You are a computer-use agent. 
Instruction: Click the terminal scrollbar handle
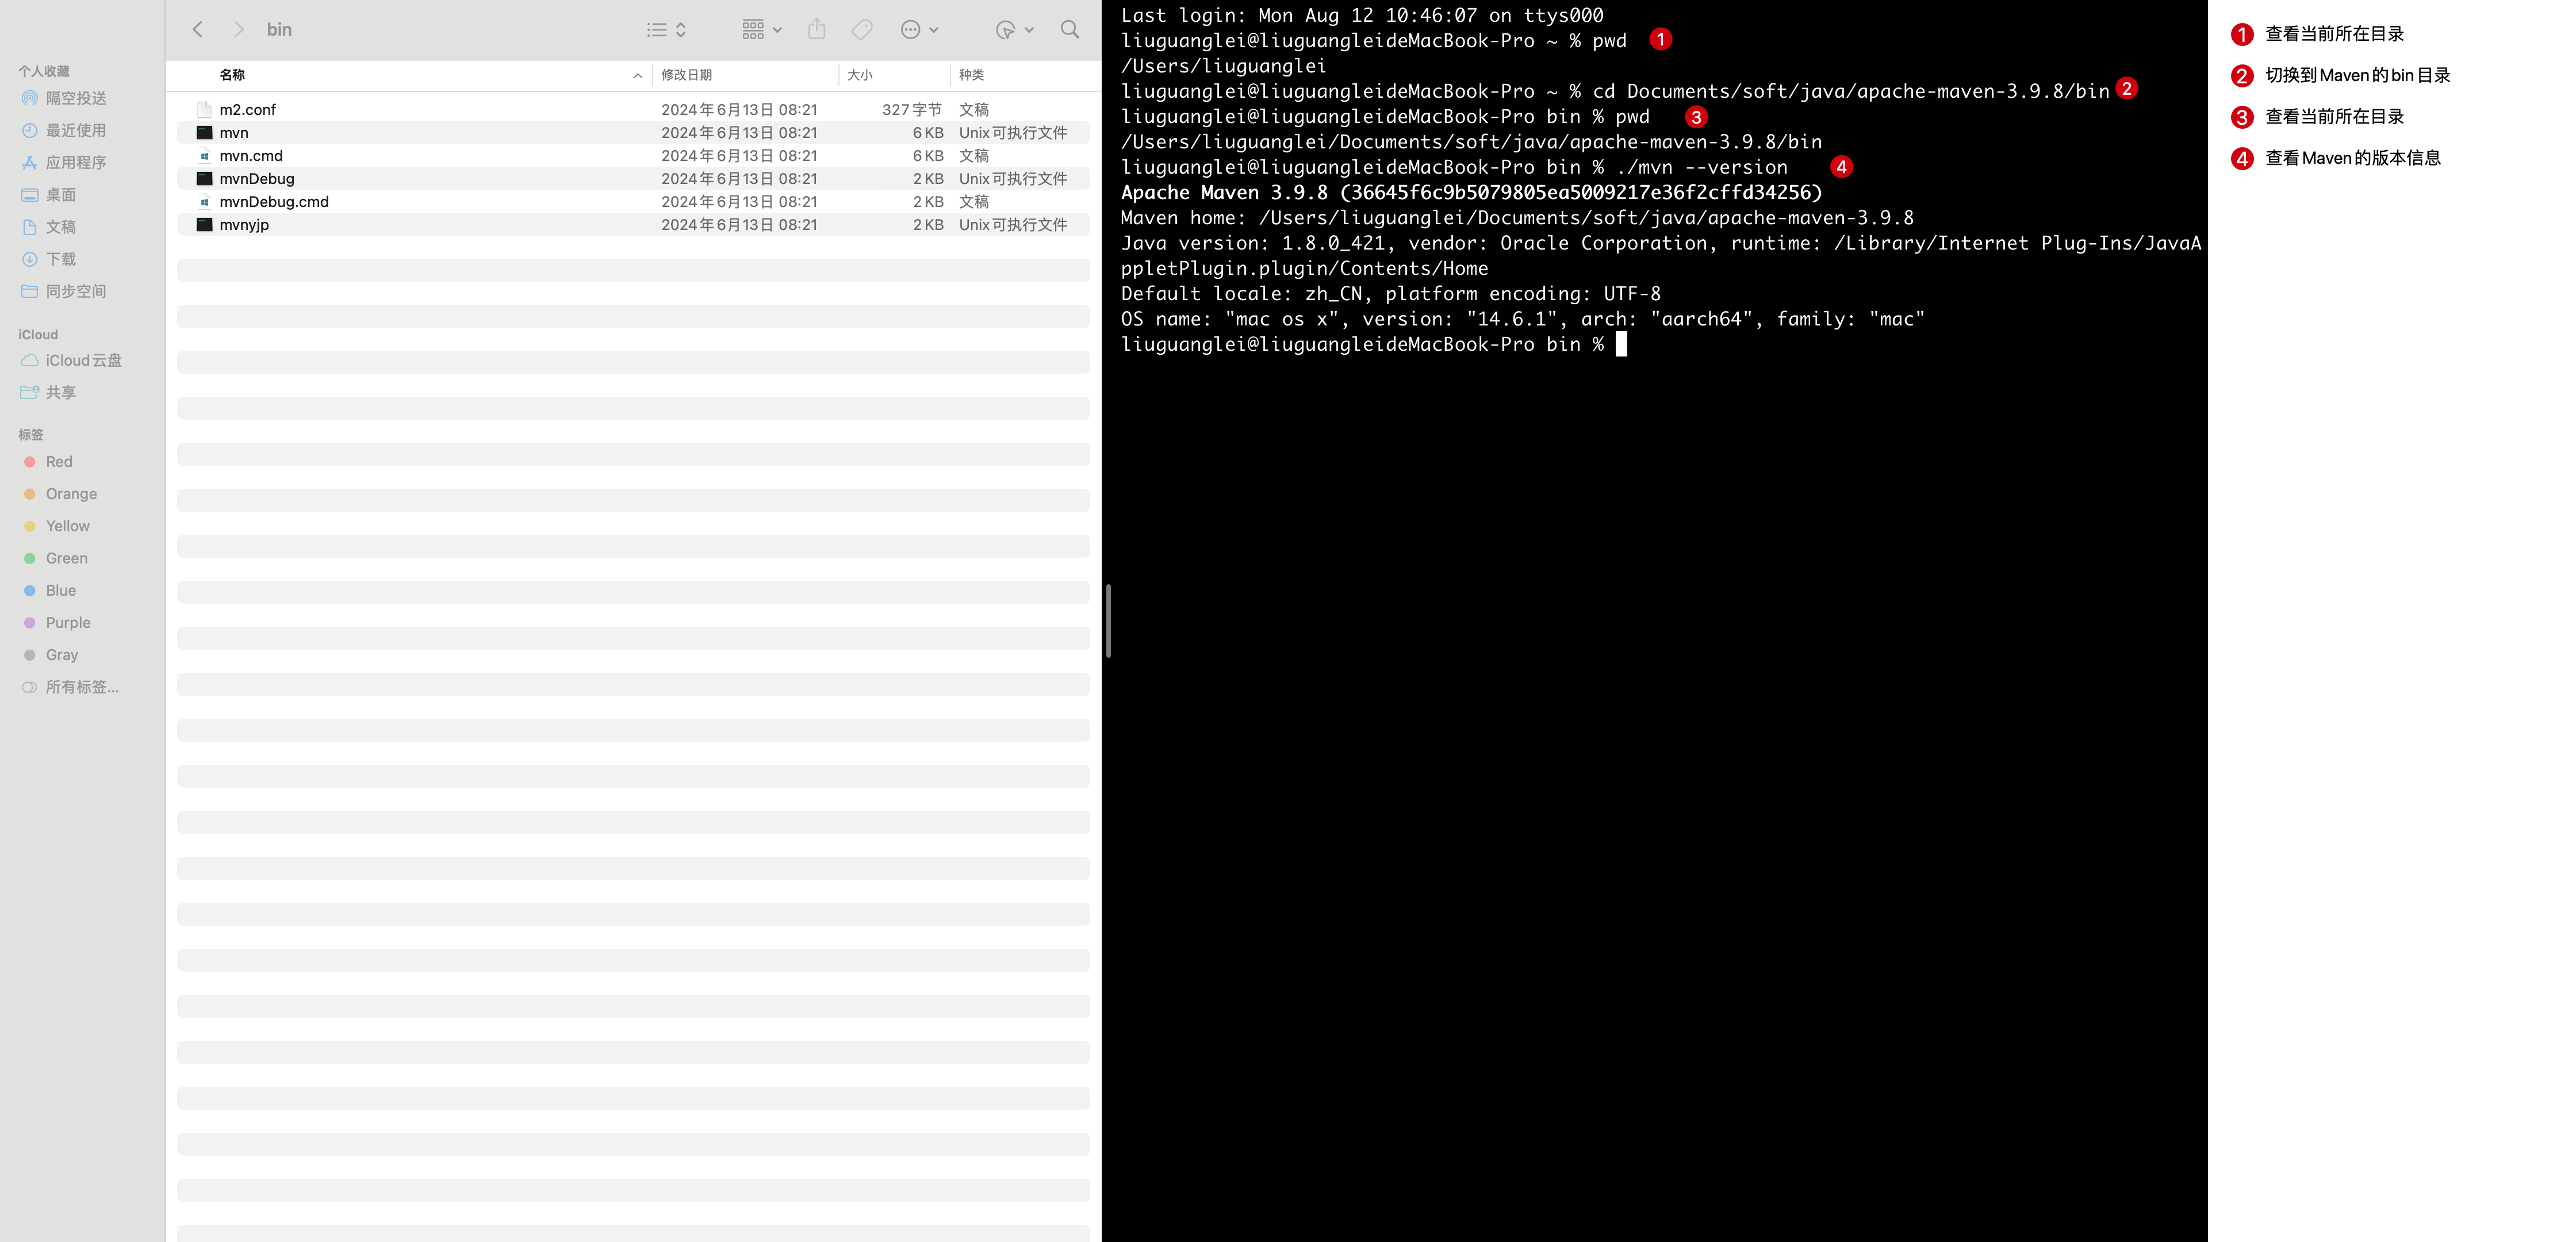coord(1108,621)
